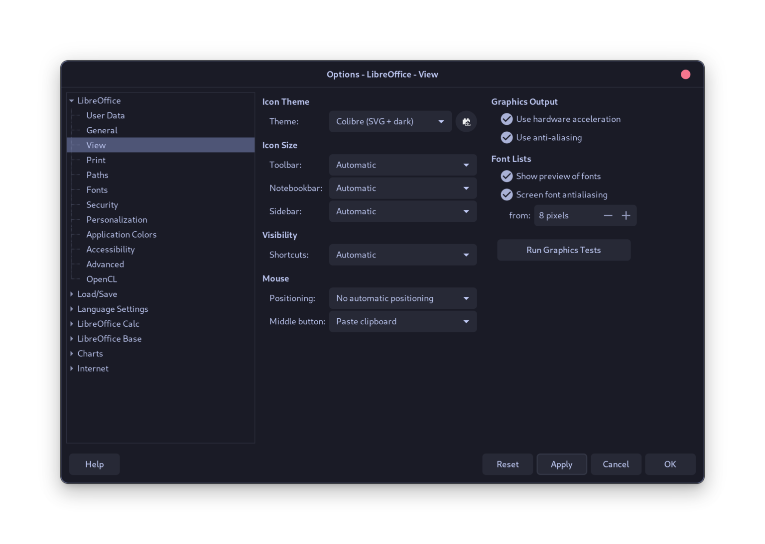This screenshot has height=544, width=765.
Task: Click the Apply button
Action: [561, 464]
